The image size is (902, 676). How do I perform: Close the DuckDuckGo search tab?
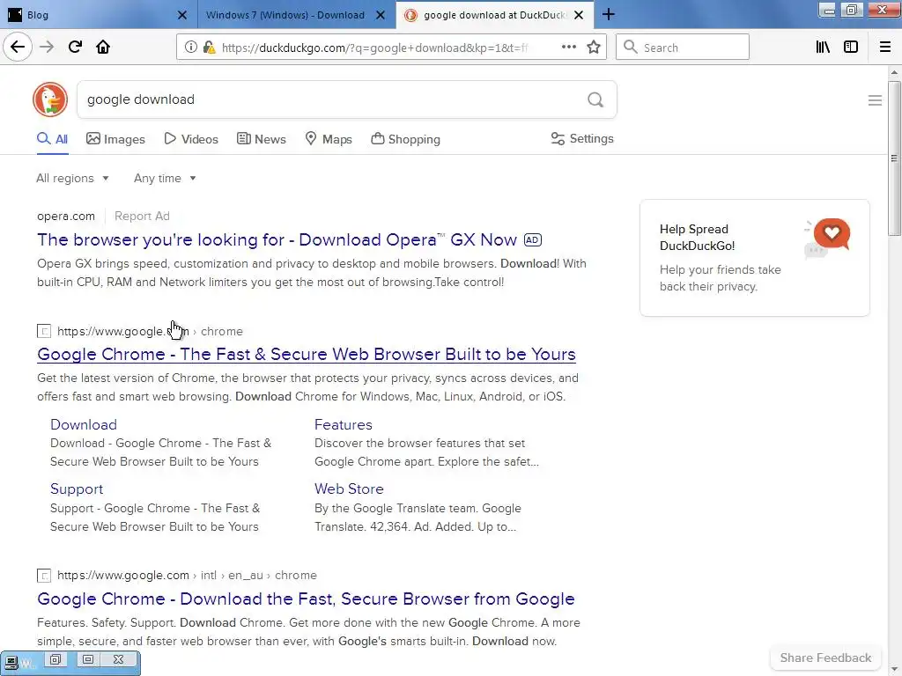(x=579, y=15)
